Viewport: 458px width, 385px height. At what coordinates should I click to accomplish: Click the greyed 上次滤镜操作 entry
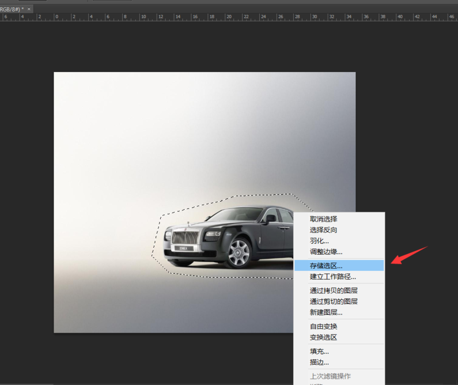[x=330, y=376]
